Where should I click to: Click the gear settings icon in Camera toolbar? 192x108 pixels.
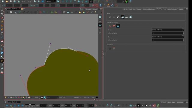[x=11, y=12]
